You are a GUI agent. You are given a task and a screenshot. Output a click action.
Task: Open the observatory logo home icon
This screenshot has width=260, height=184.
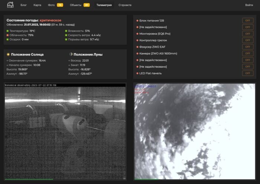click(x=10, y=5)
